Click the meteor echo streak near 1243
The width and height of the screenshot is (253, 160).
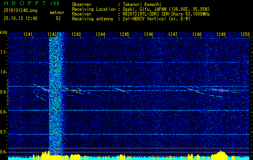(76, 91)
